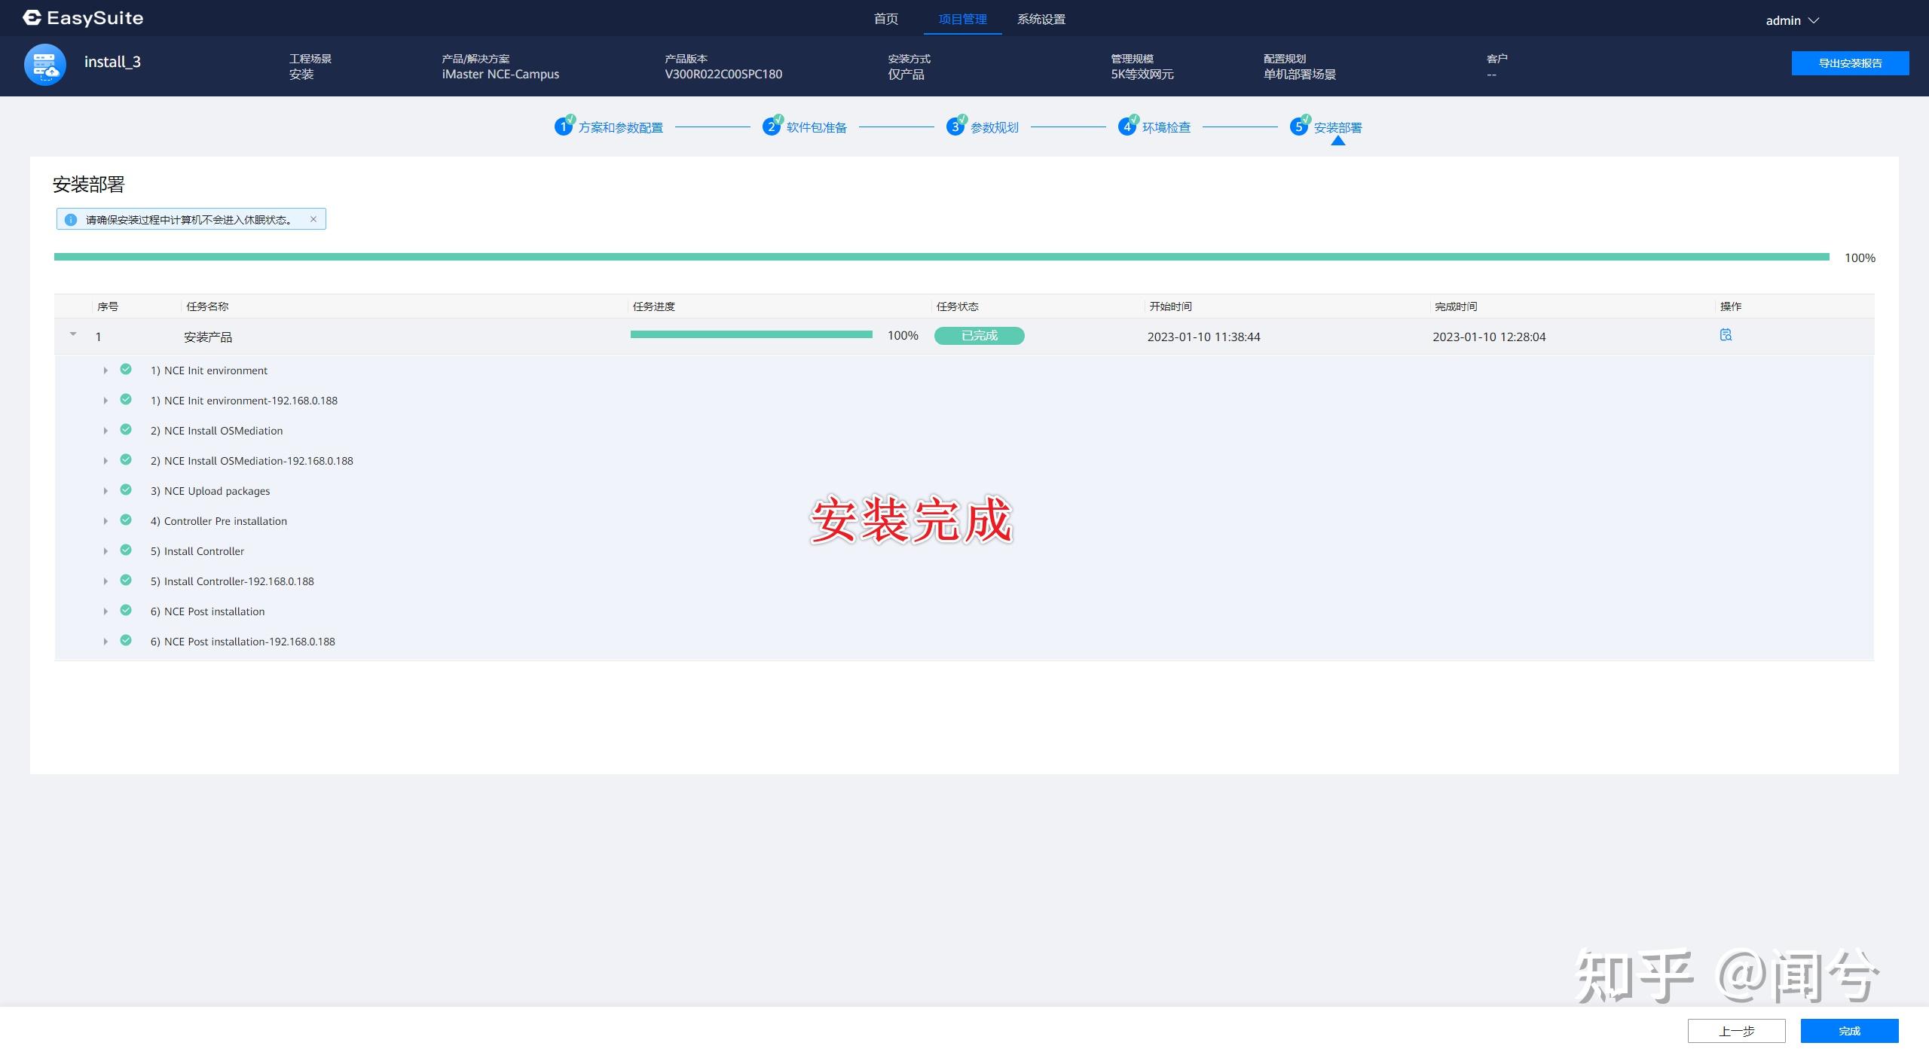The width and height of the screenshot is (1929, 1055).
Task: Expand the Controller Pre installation sub-task
Action: (x=105, y=520)
